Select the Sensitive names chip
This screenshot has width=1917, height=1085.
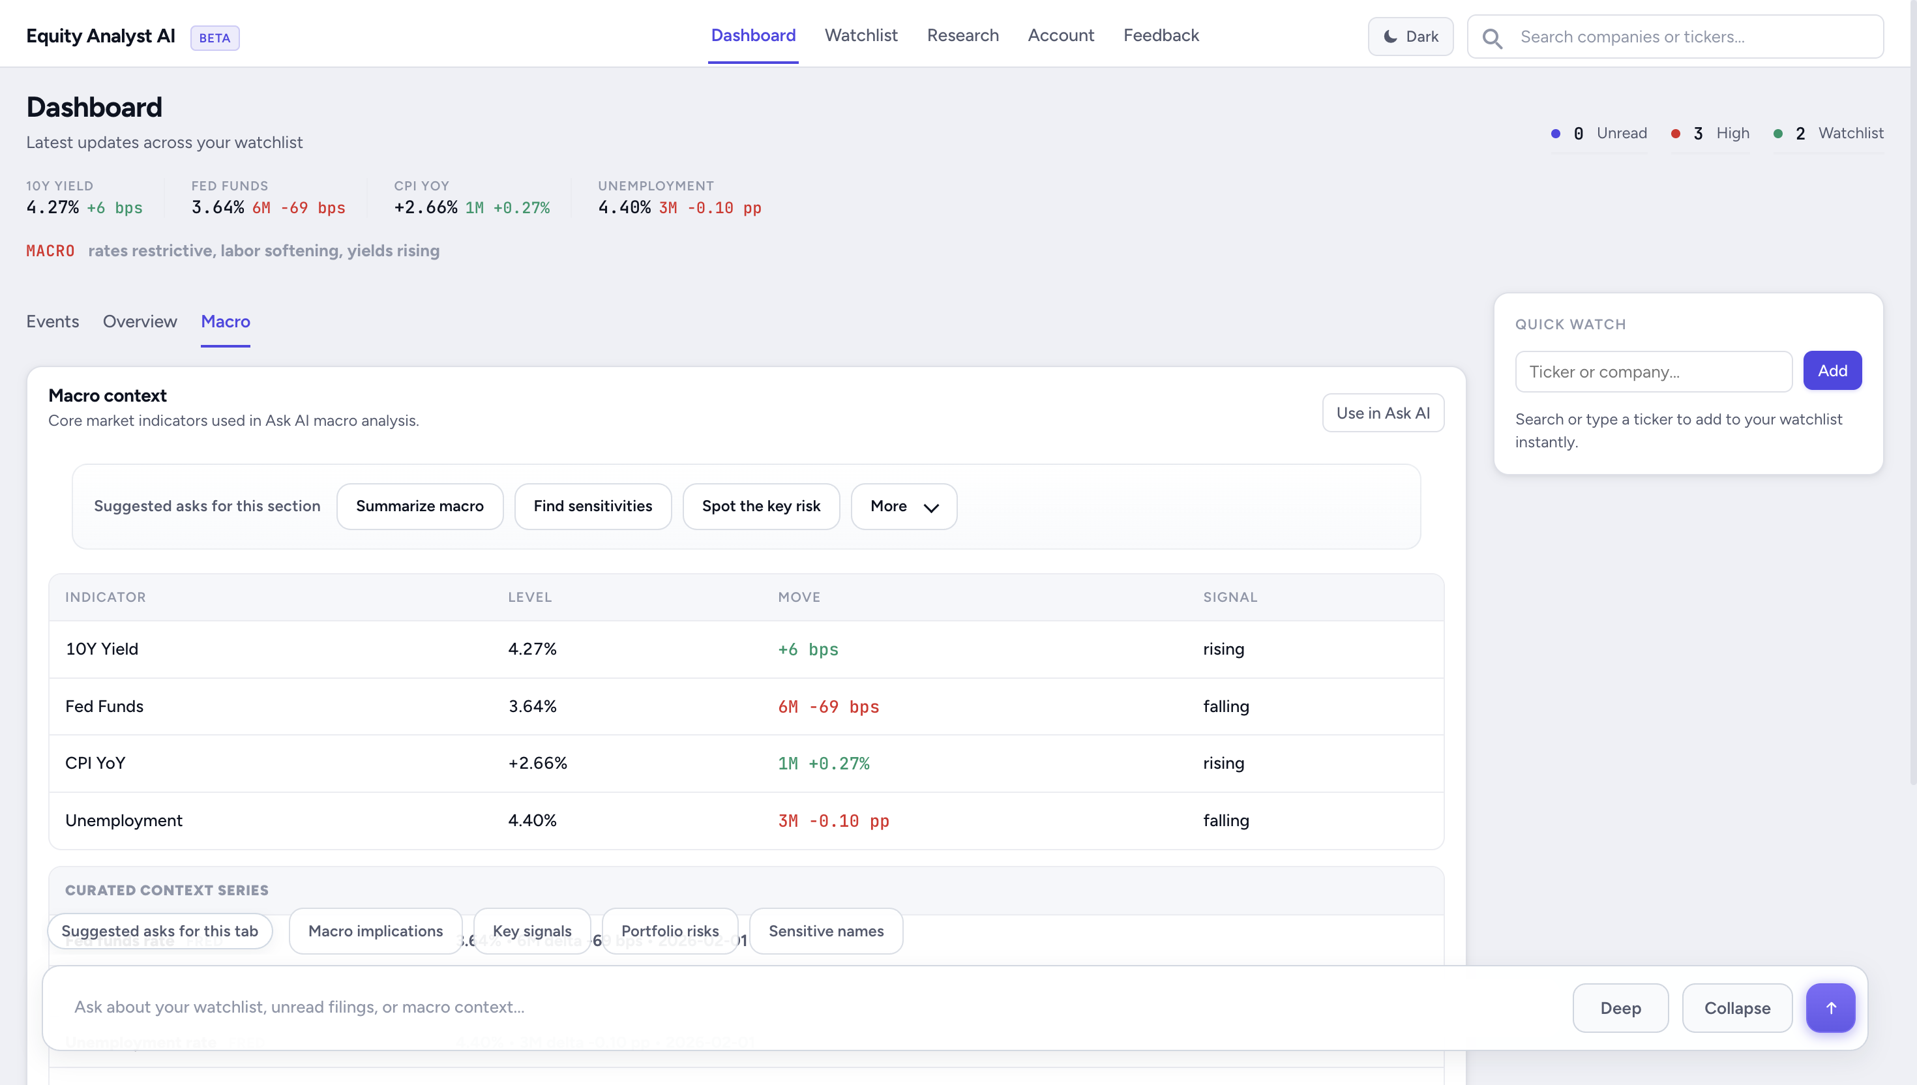(x=825, y=930)
